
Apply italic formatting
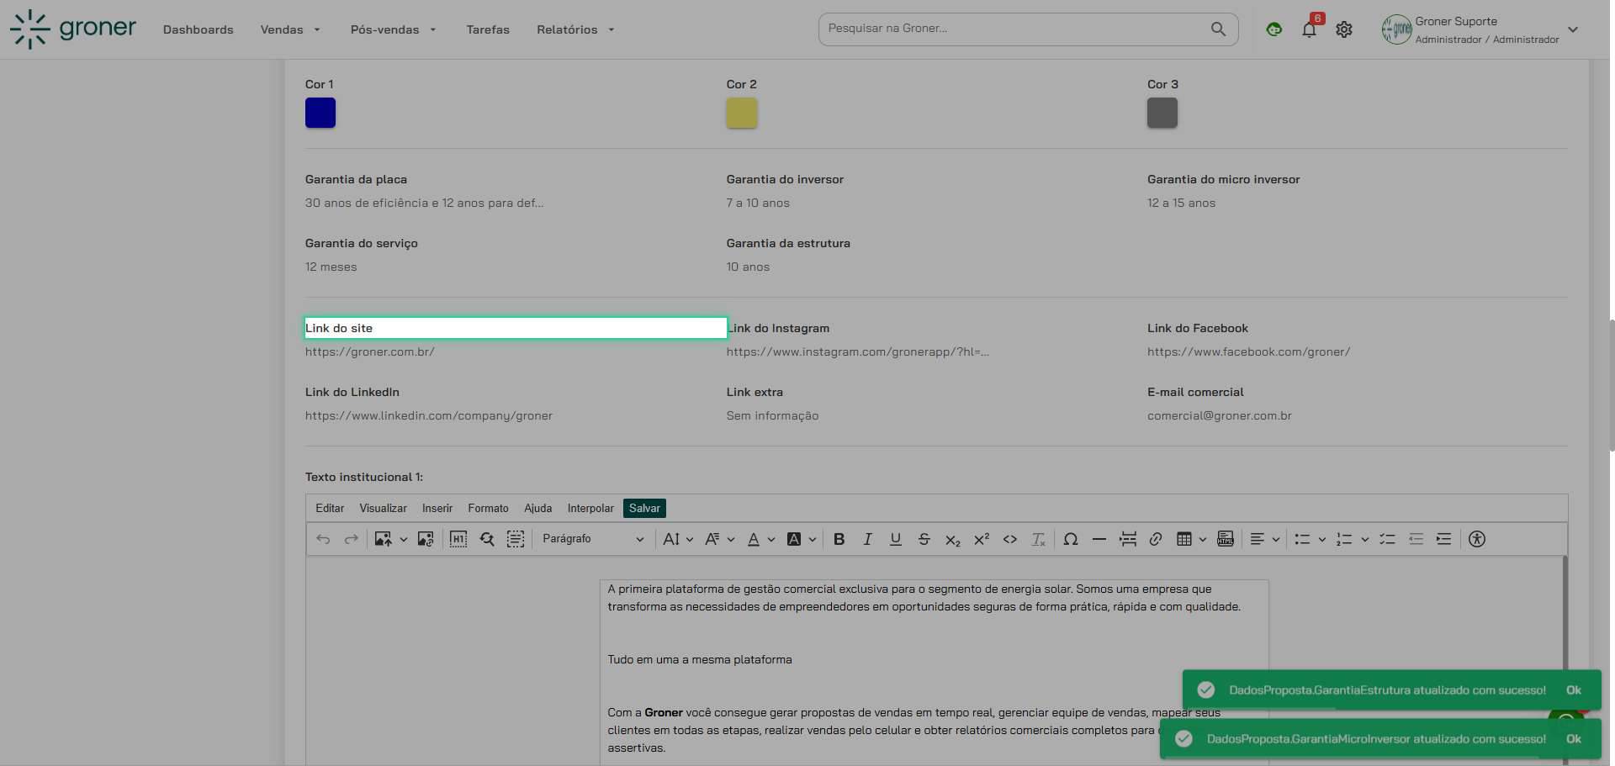[867, 539]
